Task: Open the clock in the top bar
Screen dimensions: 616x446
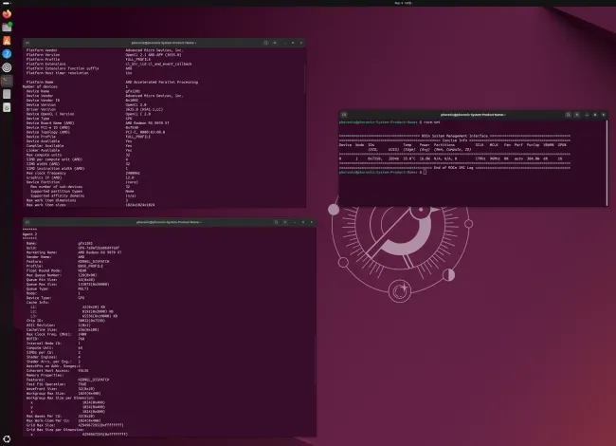Action: 403,3
